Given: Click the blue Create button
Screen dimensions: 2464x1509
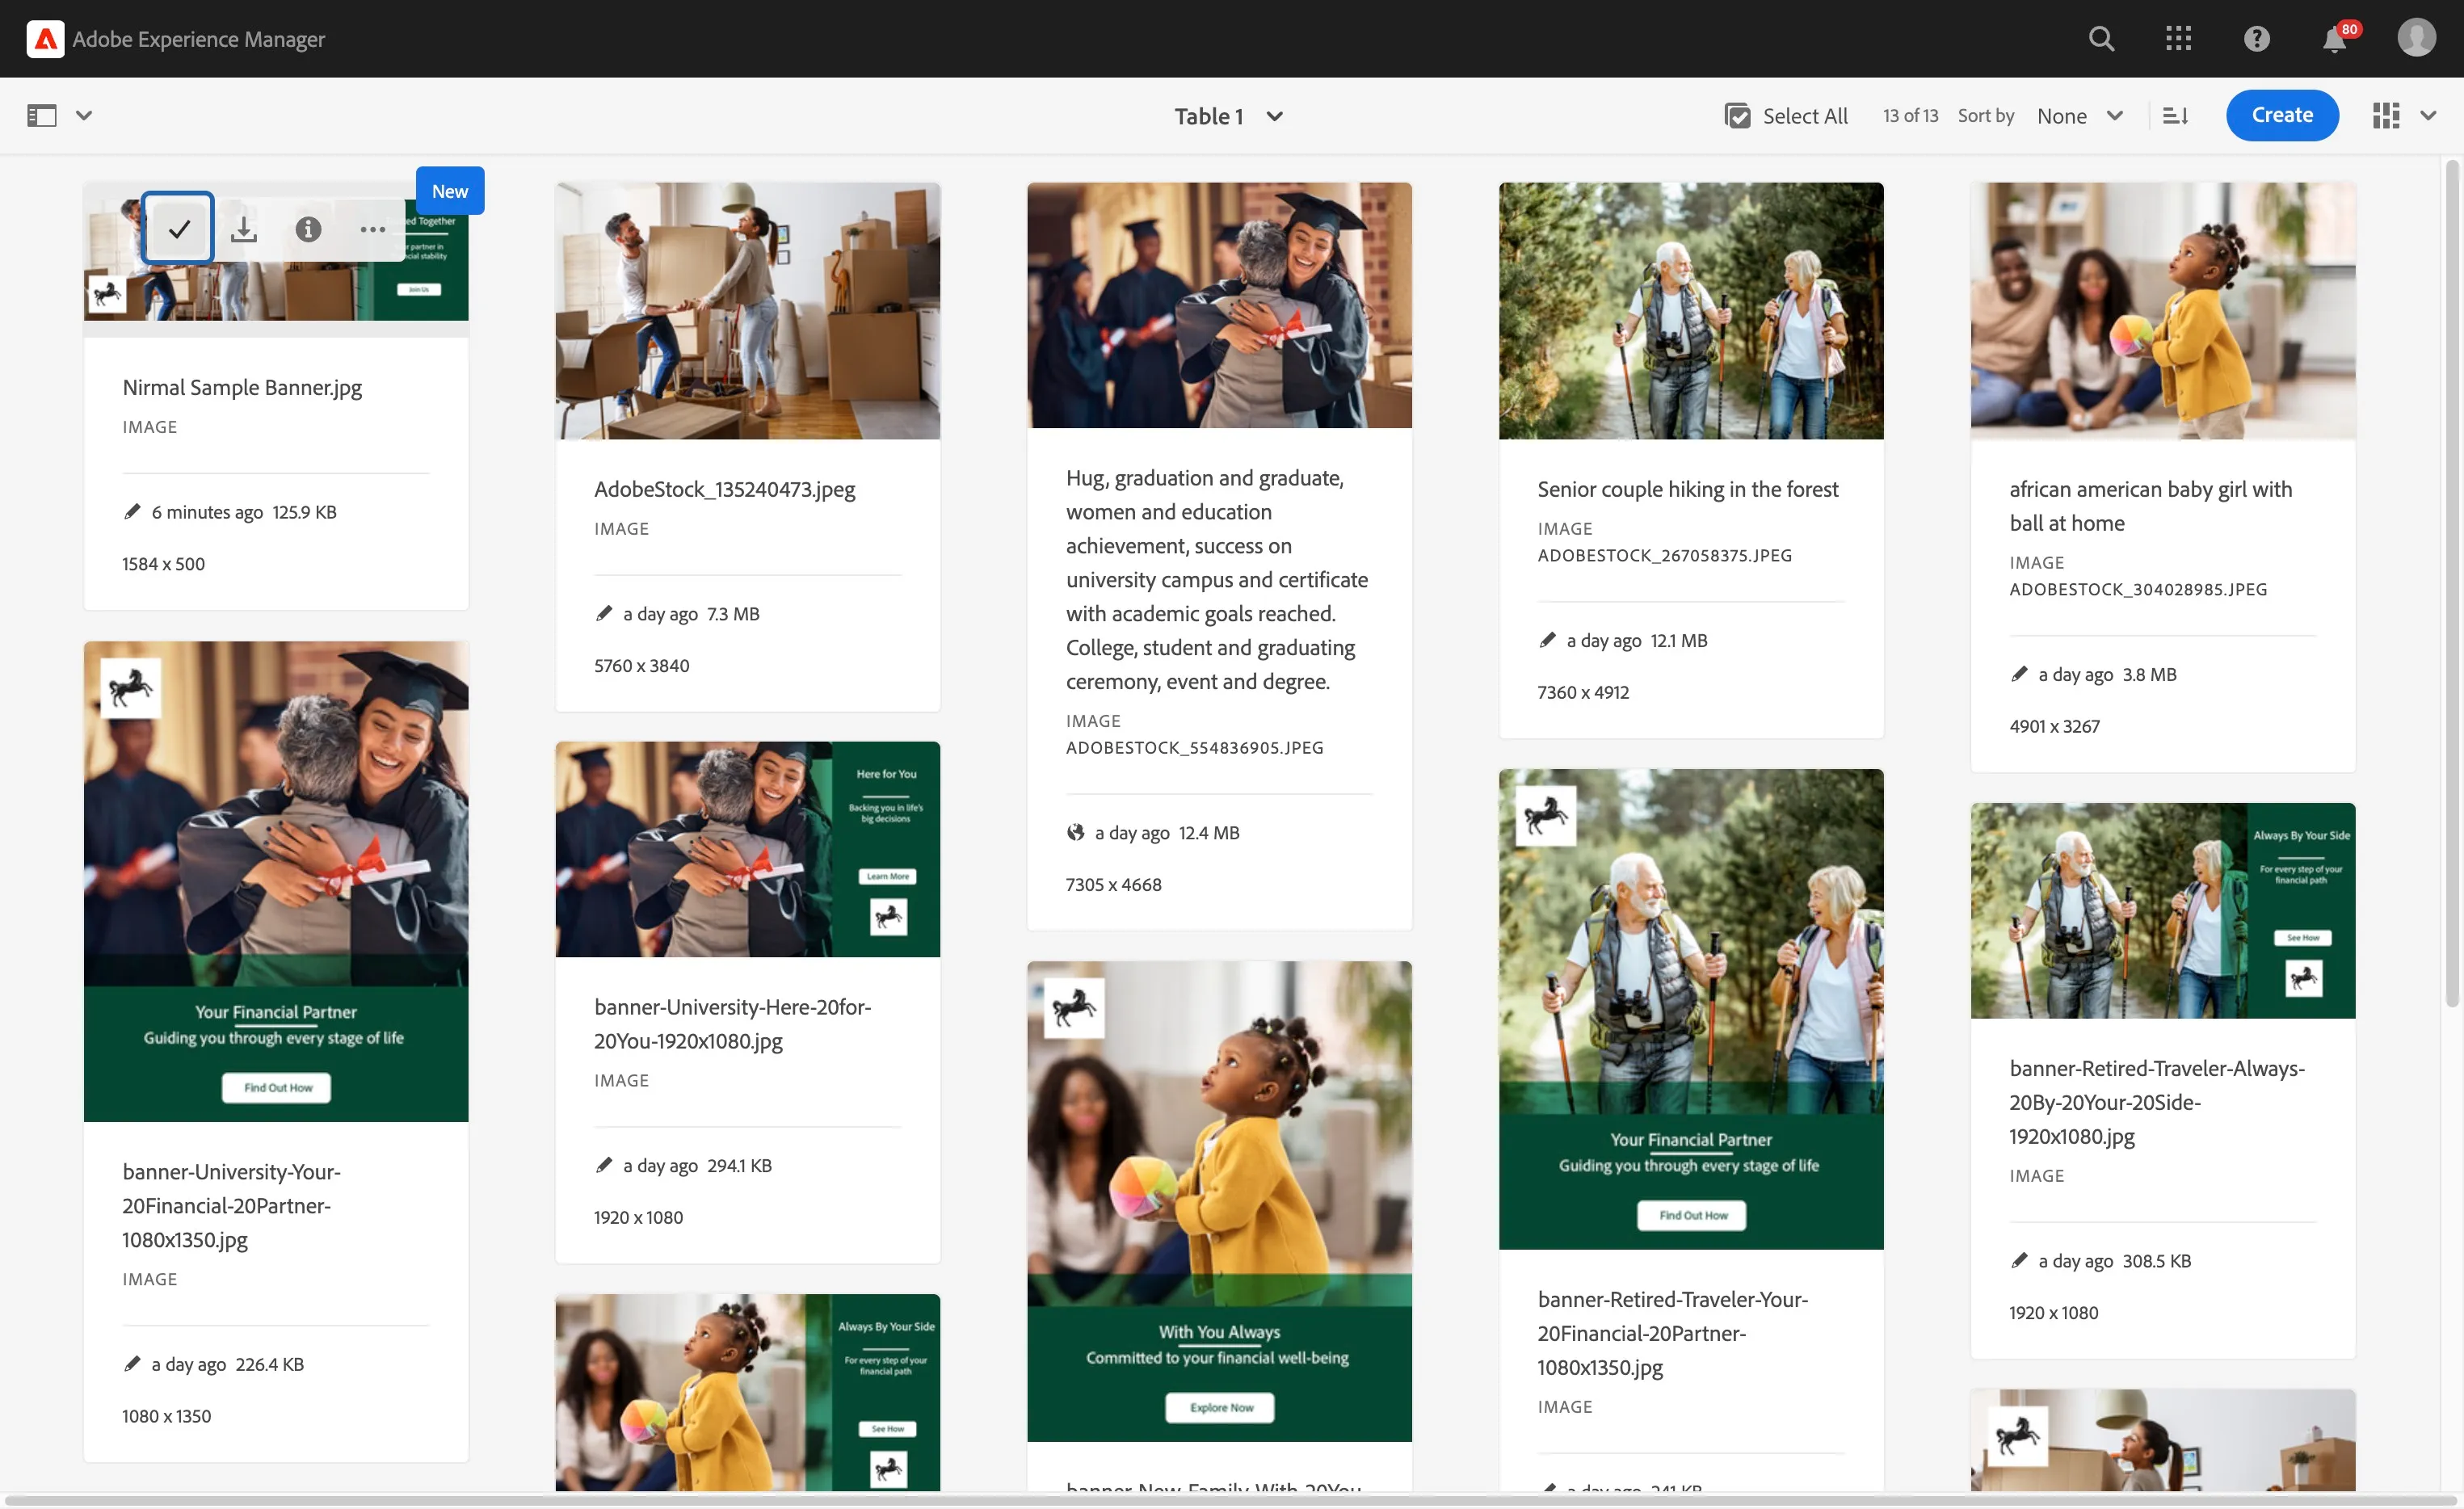Looking at the screenshot, I should click(2281, 115).
